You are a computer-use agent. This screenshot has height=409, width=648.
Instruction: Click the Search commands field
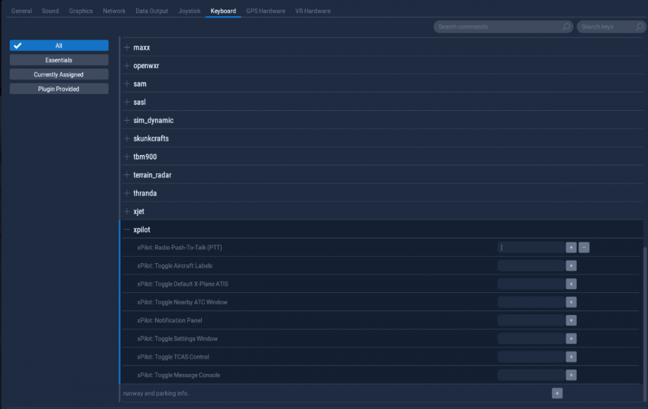point(498,27)
